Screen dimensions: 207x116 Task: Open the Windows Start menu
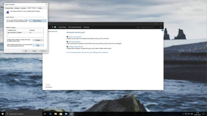coord(3,114)
